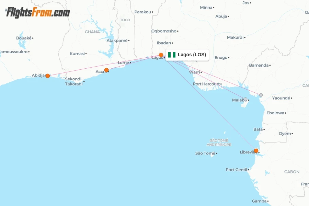
Task: Click the "SÃO TOMÉ AND PRÍNCIPE" country label
Action: (219, 142)
